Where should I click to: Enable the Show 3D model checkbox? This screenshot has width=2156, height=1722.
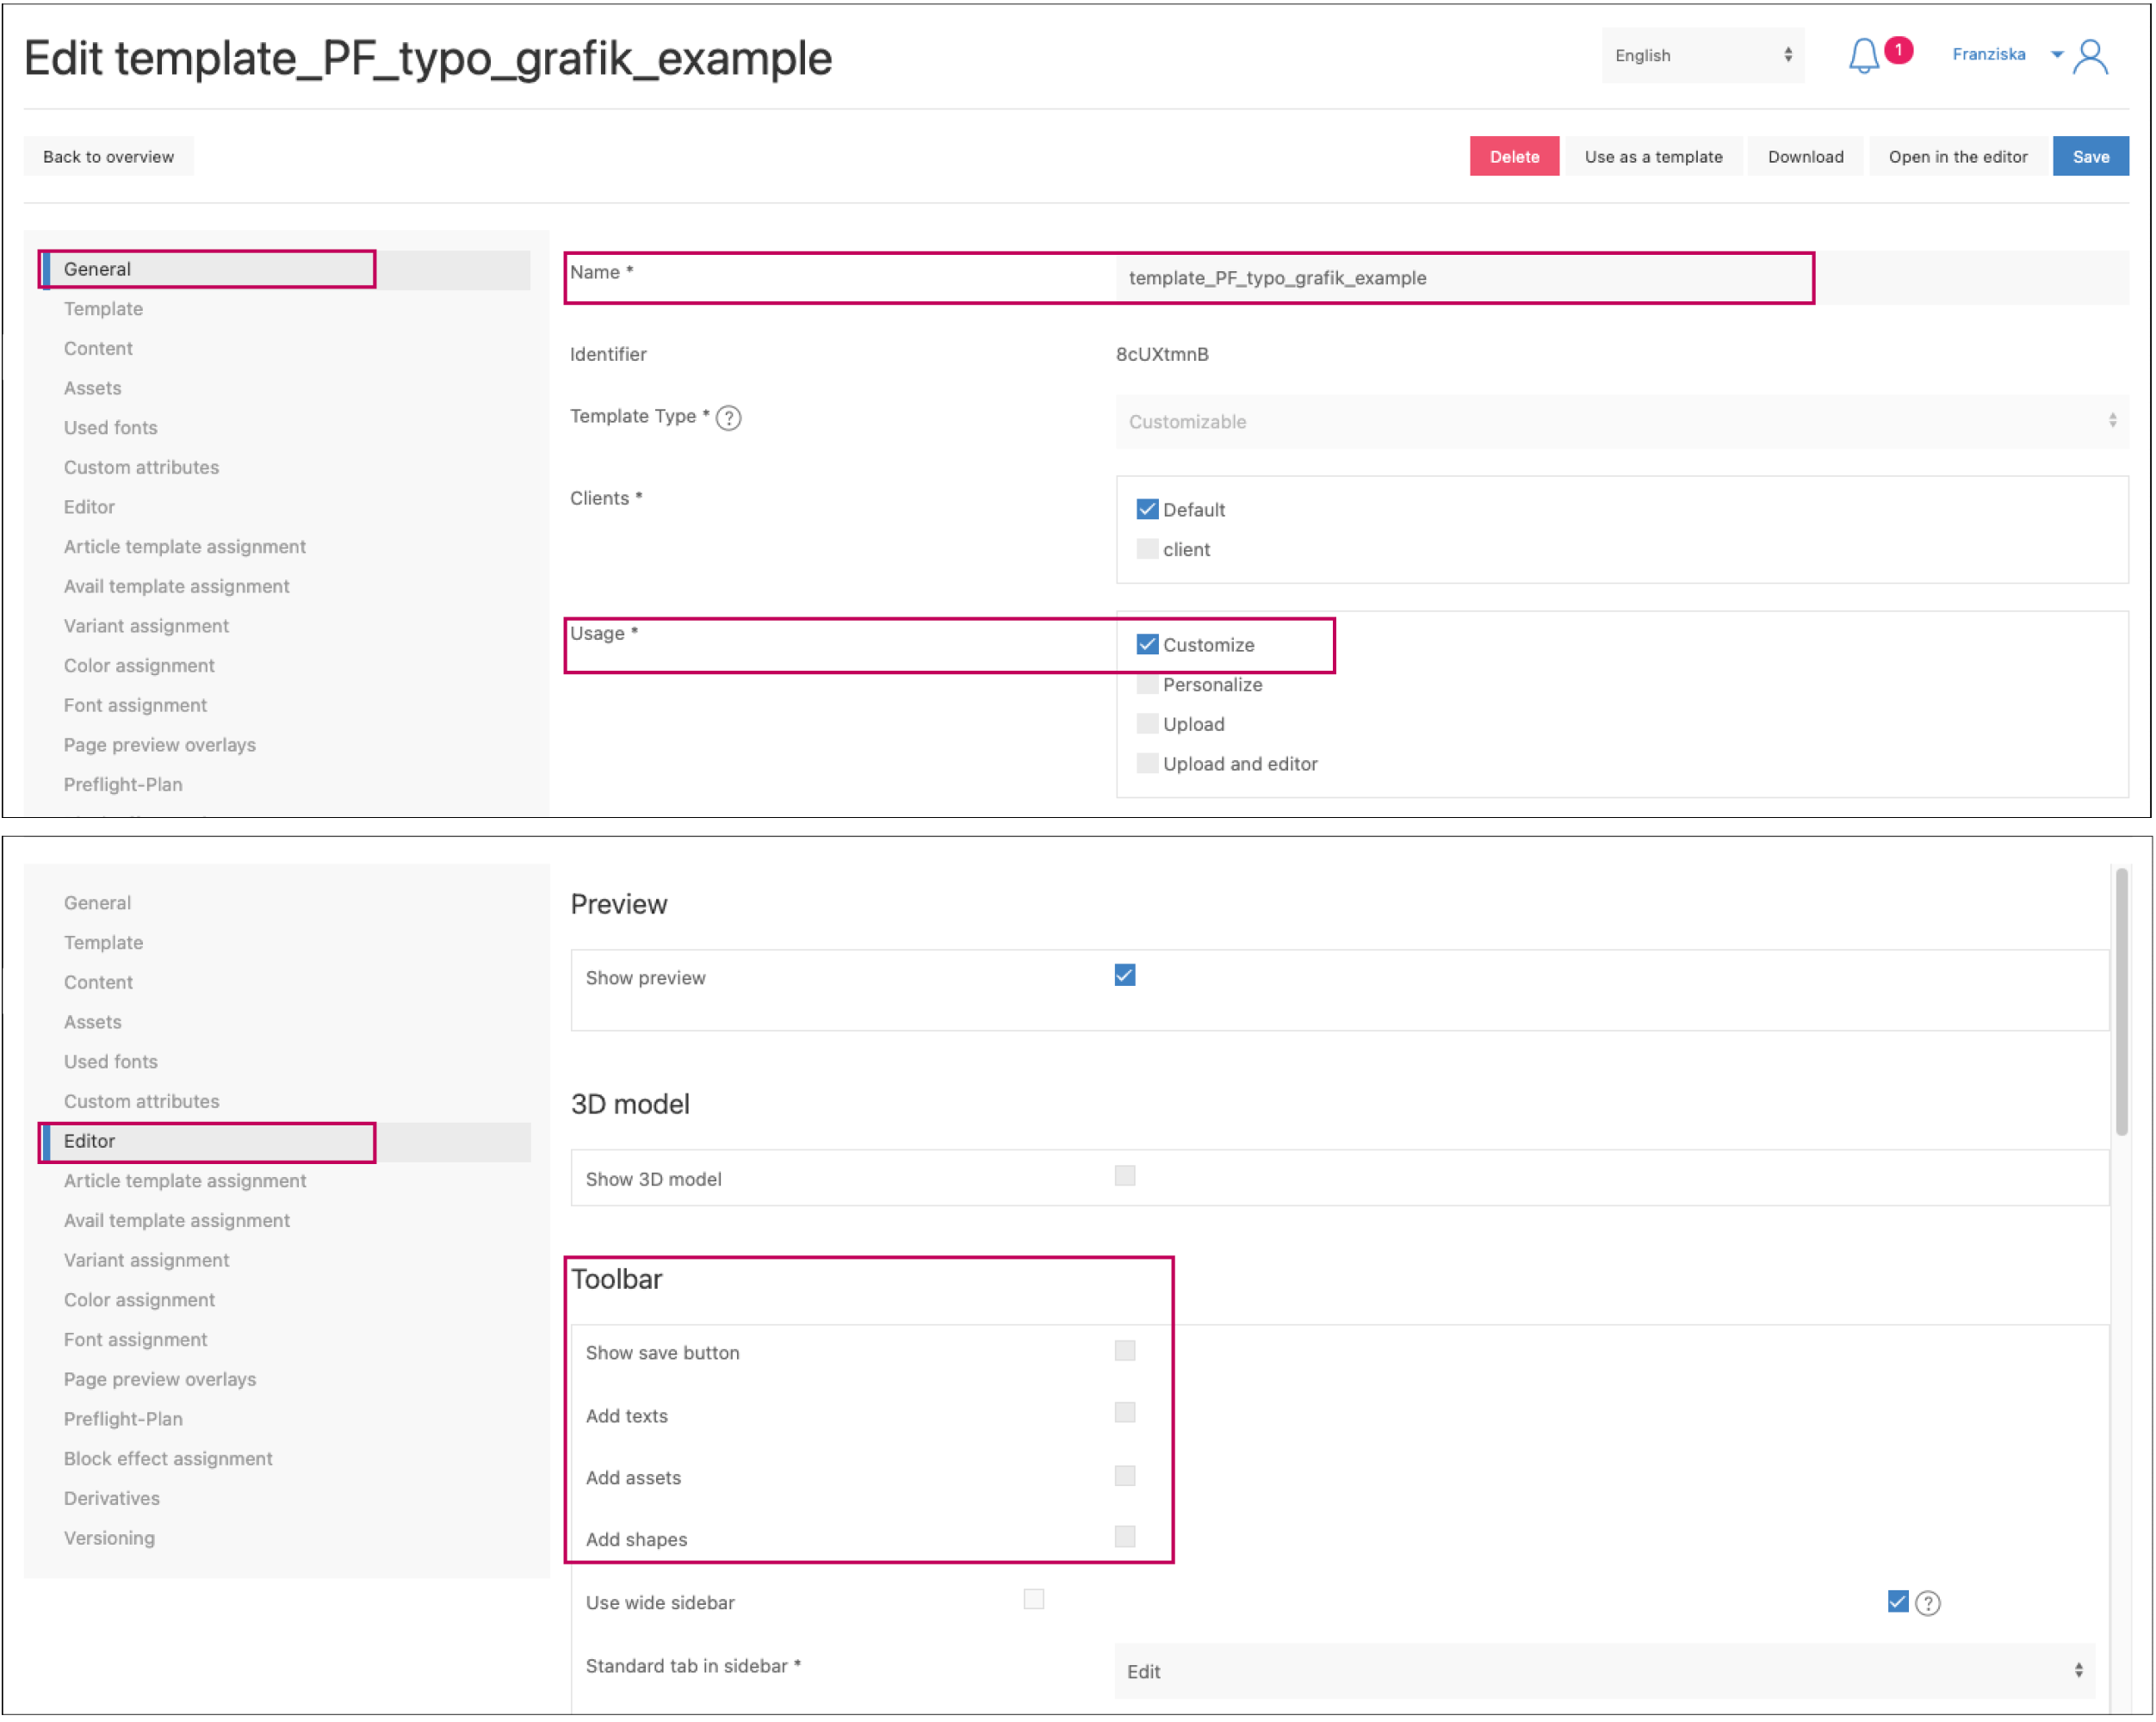[1125, 1177]
